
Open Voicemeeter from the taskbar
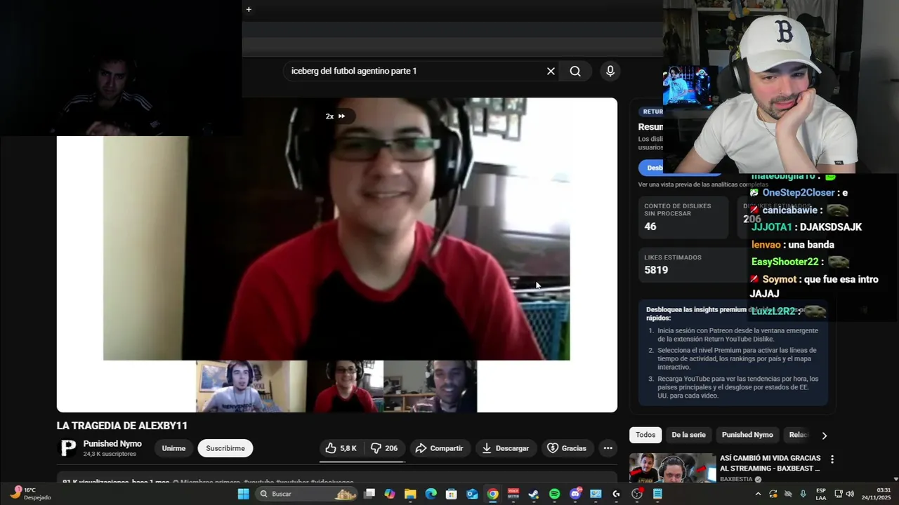click(x=513, y=494)
